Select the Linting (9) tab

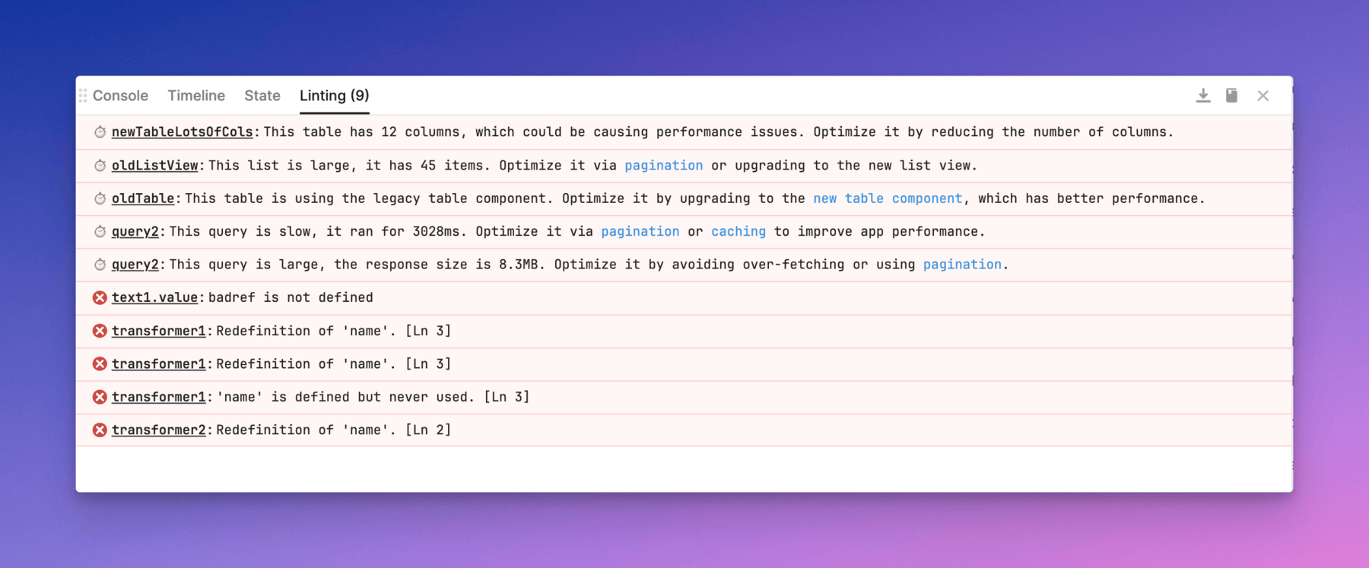(334, 95)
